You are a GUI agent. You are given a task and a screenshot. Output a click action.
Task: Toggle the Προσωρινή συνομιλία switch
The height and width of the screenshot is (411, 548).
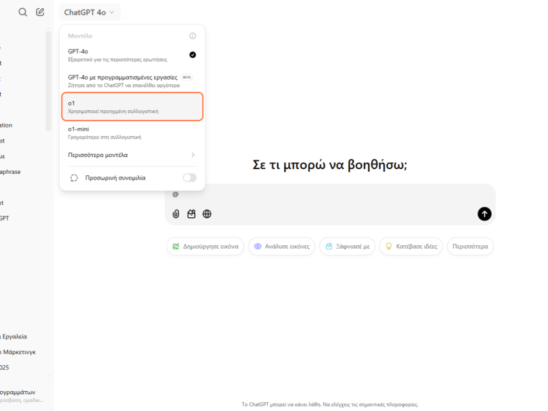[x=190, y=178]
